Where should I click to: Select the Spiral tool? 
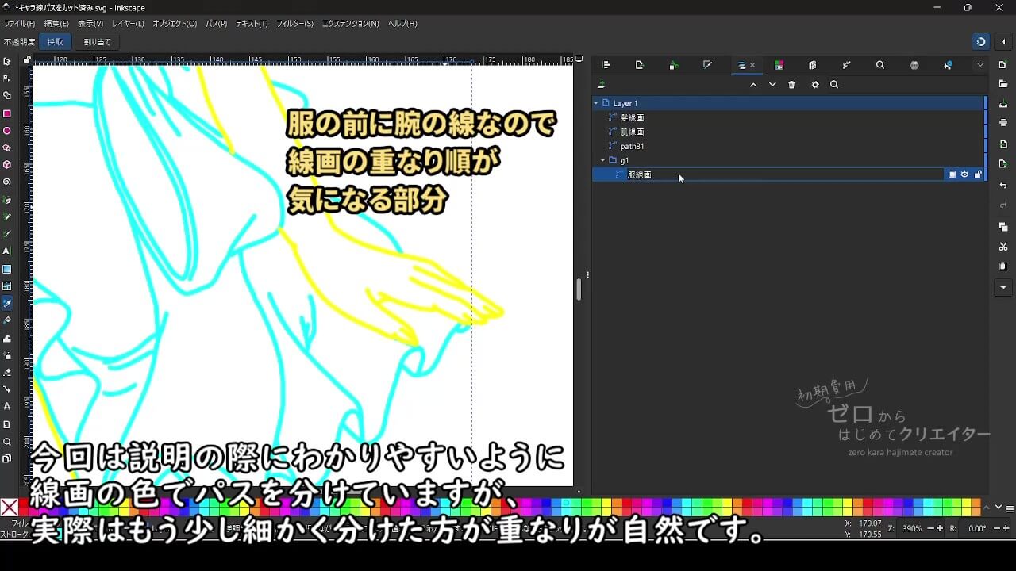pyautogui.click(x=7, y=182)
